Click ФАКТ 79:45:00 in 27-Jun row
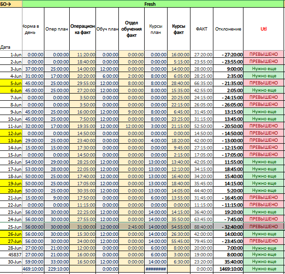285x274 pixels. tap(201, 241)
